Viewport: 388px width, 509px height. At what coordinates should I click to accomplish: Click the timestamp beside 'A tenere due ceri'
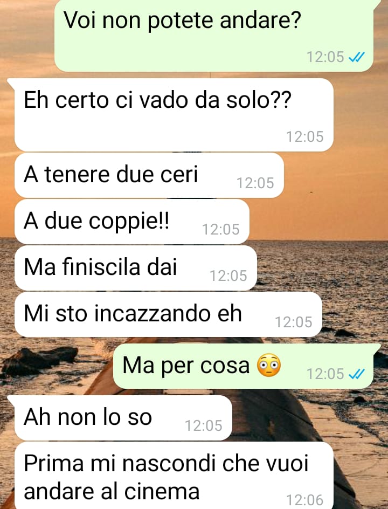[255, 183]
